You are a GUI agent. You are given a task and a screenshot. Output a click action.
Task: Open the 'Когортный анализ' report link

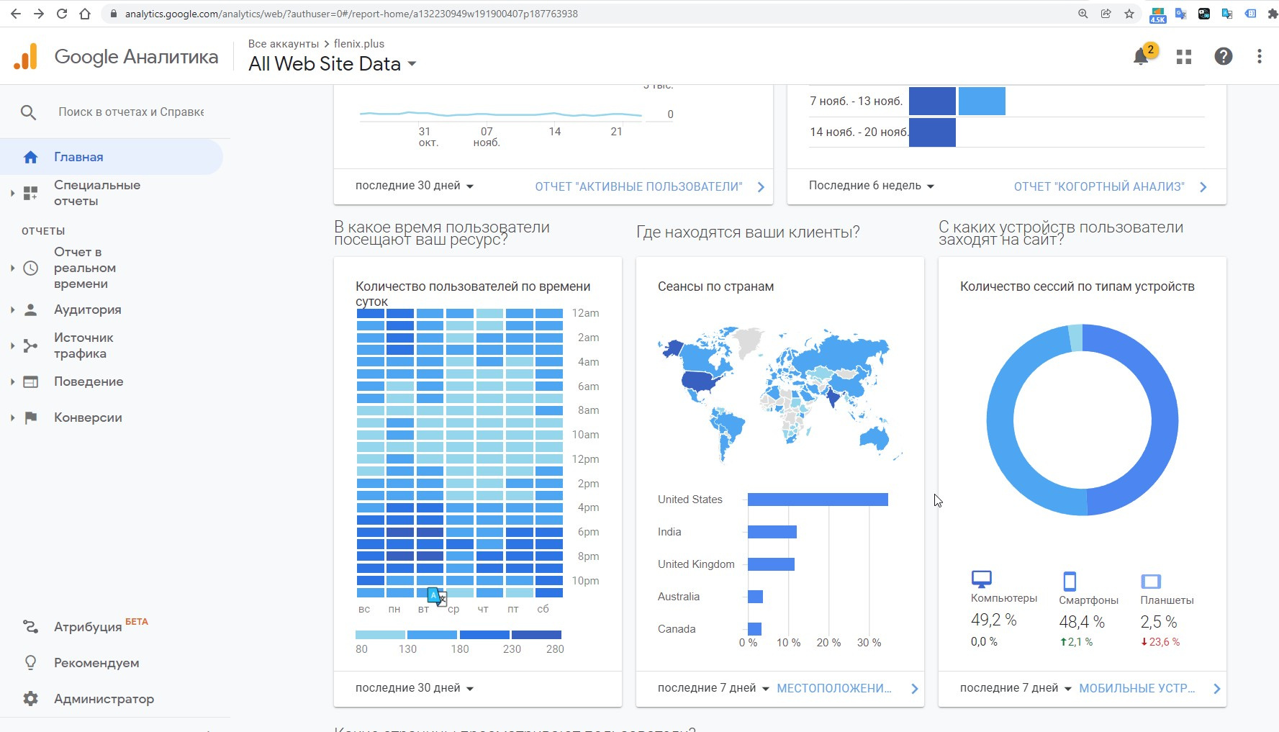pos(1099,186)
